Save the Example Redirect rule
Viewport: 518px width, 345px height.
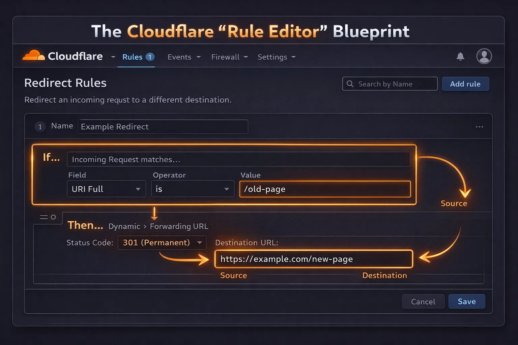(466, 301)
